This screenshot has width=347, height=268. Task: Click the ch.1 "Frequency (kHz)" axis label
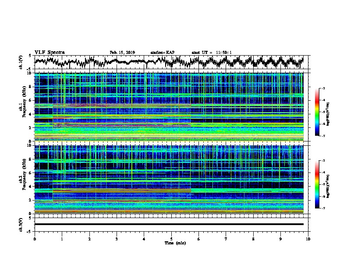[x=25, y=102]
